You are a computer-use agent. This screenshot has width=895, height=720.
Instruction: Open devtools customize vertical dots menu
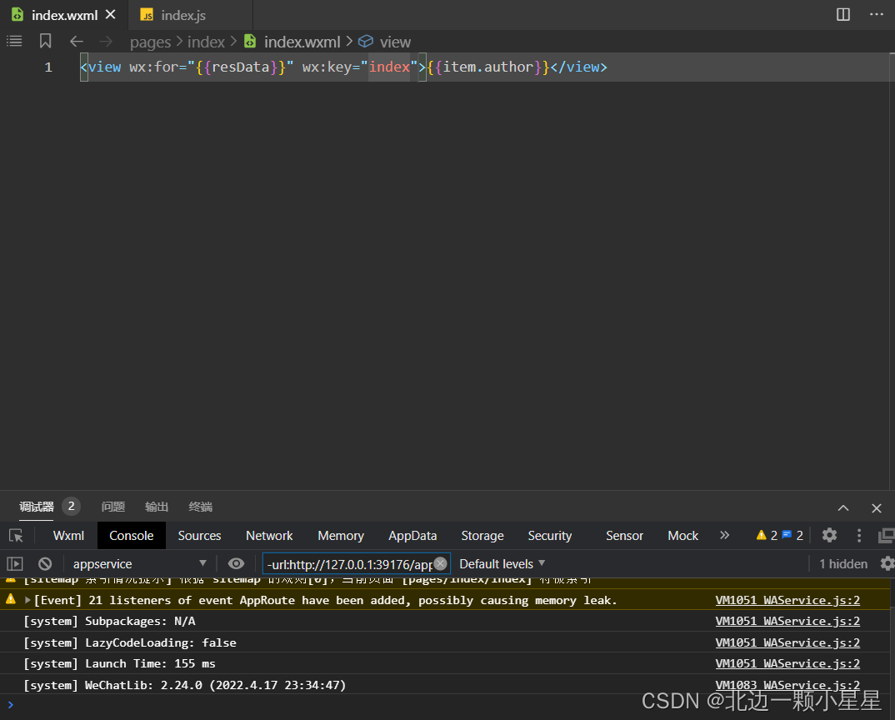point(859,535)
